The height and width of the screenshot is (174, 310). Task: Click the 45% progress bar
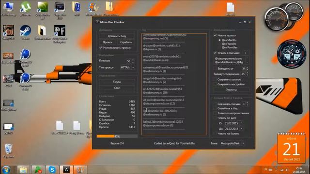[117, 136]
